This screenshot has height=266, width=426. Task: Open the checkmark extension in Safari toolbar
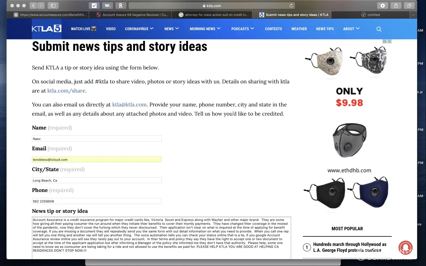(x=94, y=6)
